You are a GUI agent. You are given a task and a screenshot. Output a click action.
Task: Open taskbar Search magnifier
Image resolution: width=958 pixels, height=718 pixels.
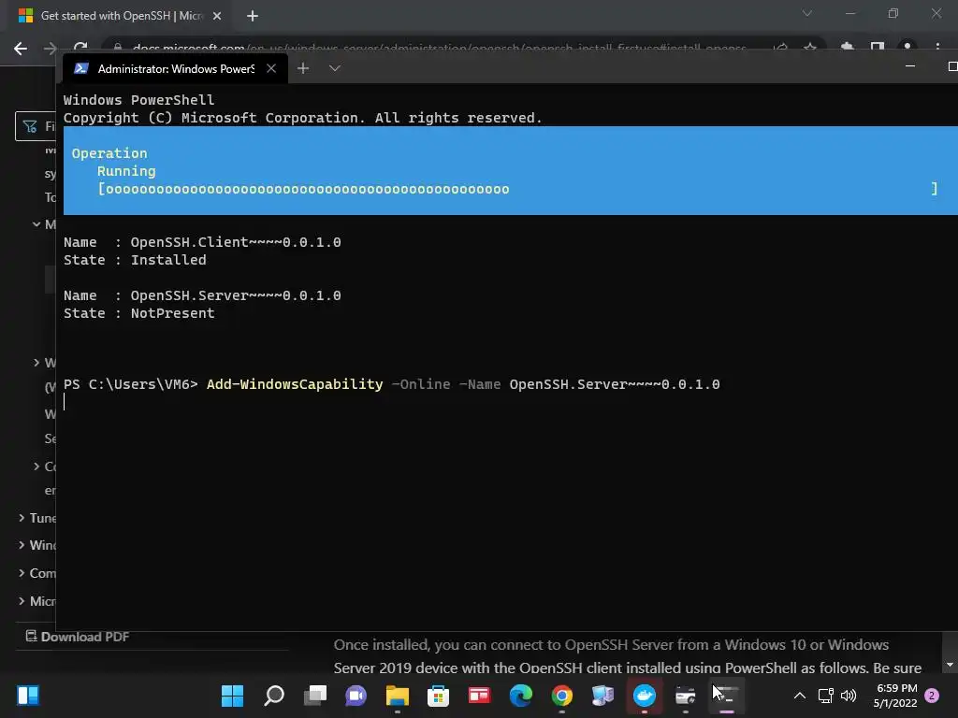[274, 696]
